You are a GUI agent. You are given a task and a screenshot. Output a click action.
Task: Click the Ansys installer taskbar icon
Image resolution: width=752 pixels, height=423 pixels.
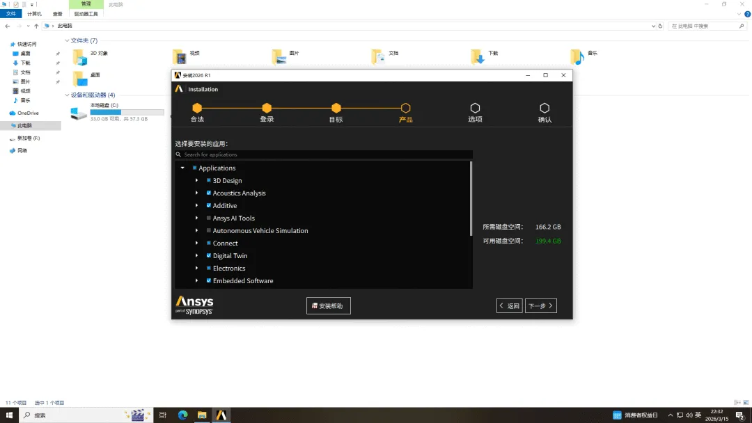pyautogui.click(x=221, y=415)
